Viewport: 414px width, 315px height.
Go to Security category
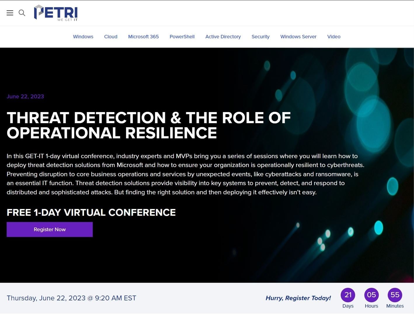(260, 36)
